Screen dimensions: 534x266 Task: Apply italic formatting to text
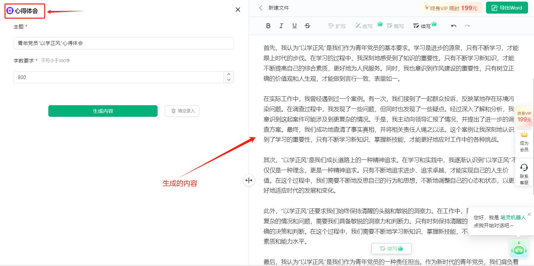coord(281,26)
